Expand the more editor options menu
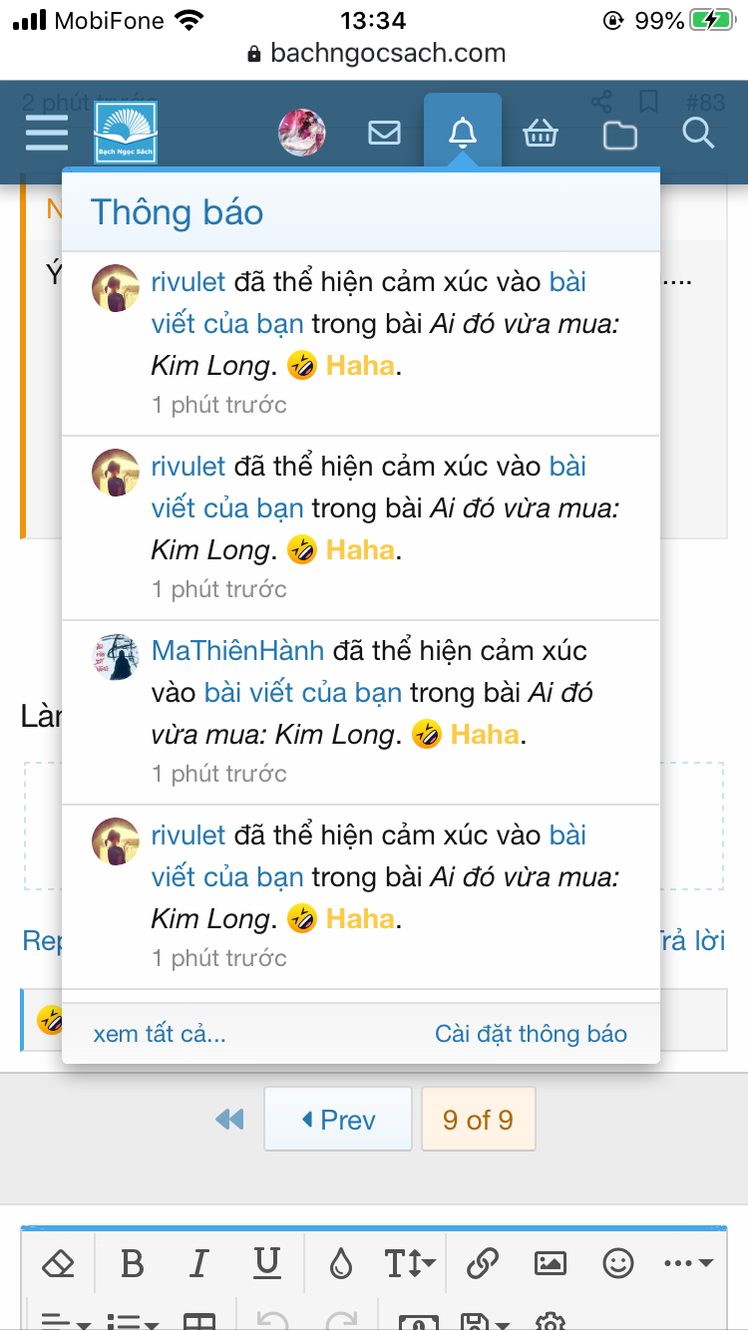 point(684,1263)
